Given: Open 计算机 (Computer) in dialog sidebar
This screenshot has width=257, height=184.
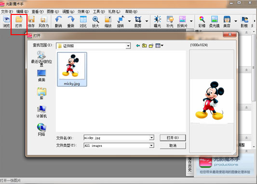Looking at the screenshot, I should coord(41,112).
